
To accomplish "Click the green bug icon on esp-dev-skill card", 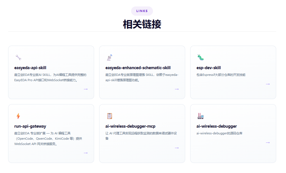I will tap(201, 57).
